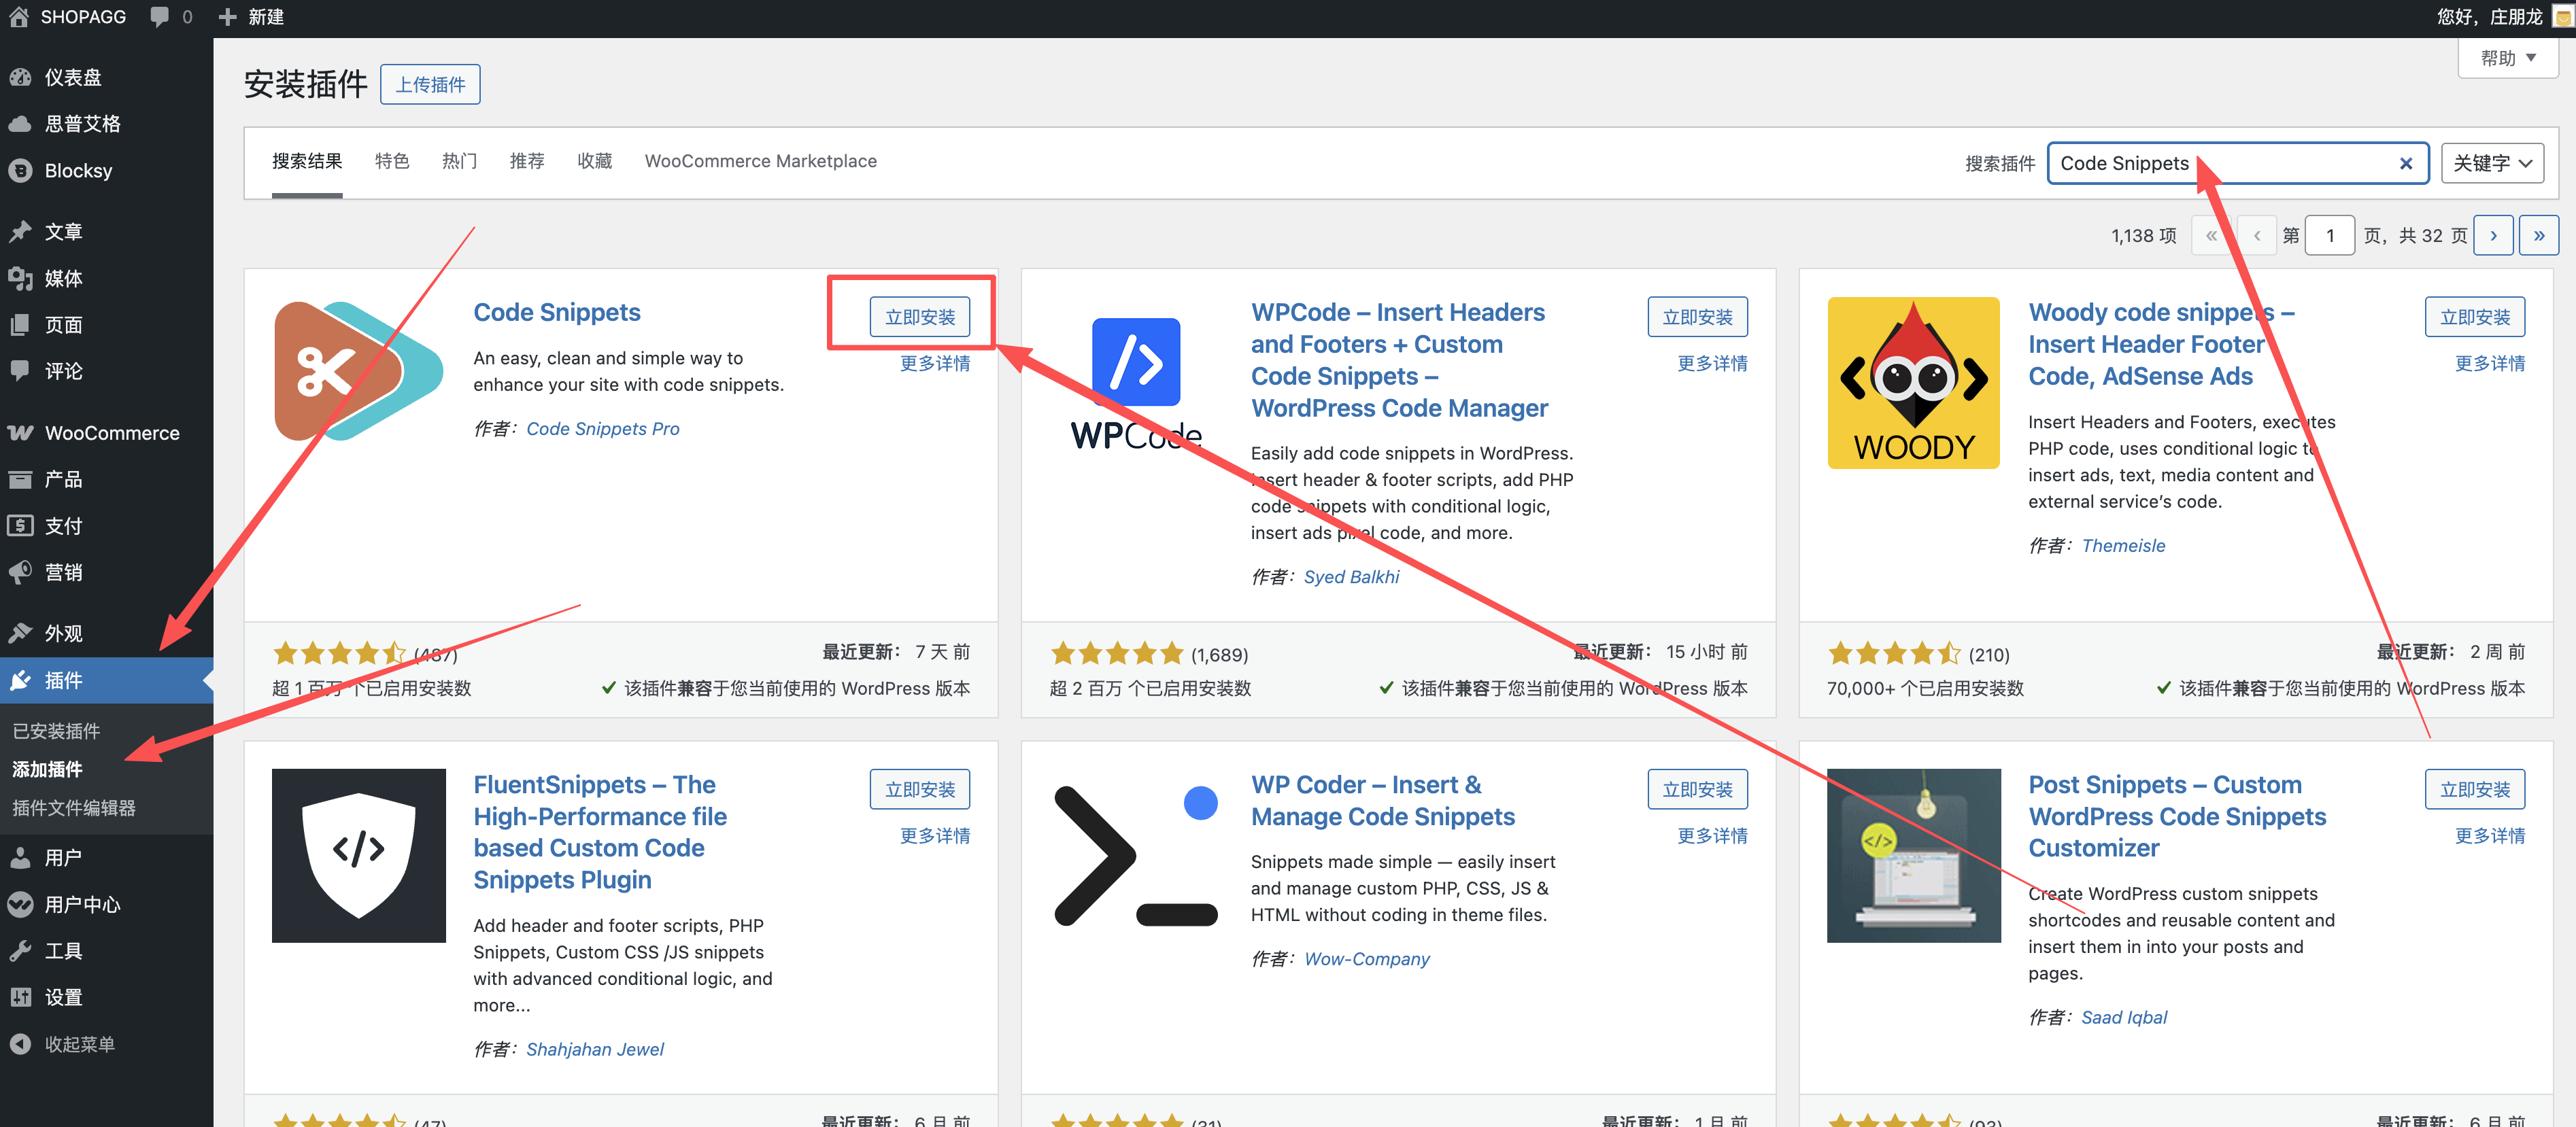Switch to the 搜索结果 tab
The image size is (2576, 1127).
pos(307,161)
